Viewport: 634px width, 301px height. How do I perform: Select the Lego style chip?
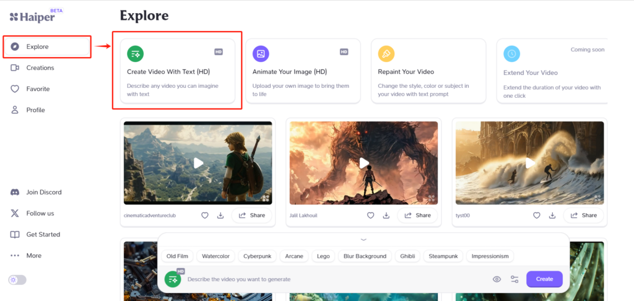pyautogui.click(x=323, y=256)
